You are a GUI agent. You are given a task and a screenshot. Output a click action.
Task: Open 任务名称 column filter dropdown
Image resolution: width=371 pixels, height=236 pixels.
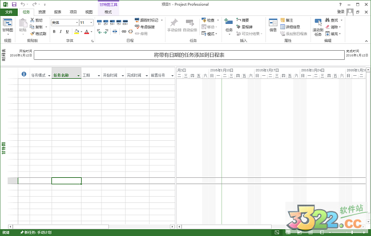pyautogui.click(x=78, y=76)
